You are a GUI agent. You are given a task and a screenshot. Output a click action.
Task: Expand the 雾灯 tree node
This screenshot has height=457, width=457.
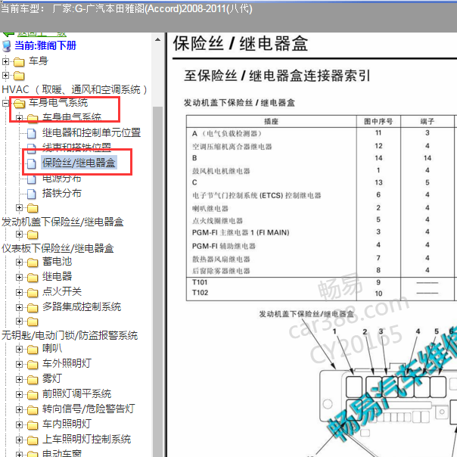(19, 379)
